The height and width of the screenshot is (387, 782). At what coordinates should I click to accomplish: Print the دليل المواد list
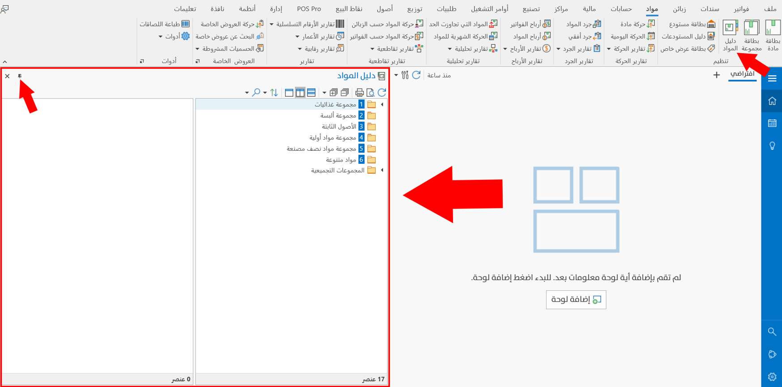(x=359, y=93)
